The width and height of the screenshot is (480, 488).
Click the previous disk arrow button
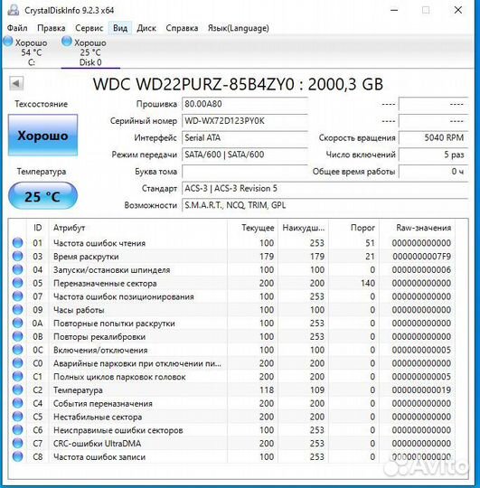pos(16,83)
